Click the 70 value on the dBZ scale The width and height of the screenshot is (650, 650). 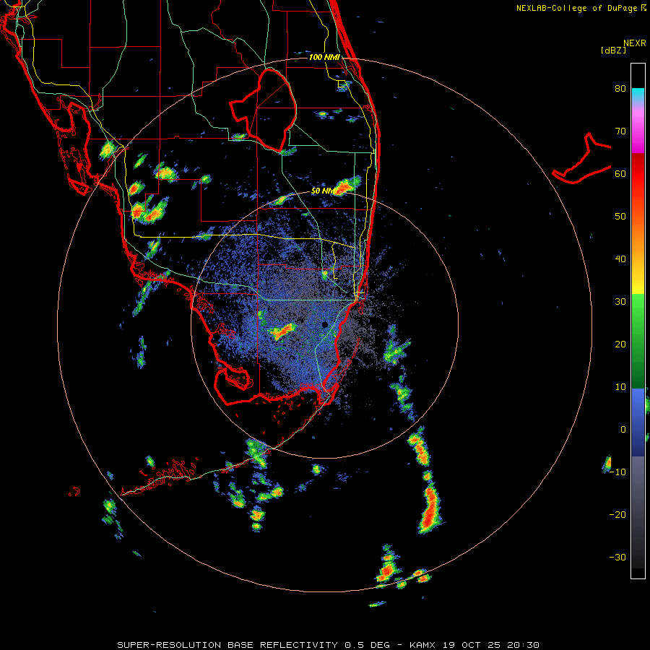coord(620,131)
